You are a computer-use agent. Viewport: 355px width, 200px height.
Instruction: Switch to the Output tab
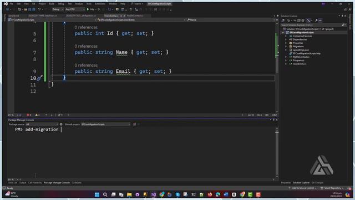pos(23,183)
